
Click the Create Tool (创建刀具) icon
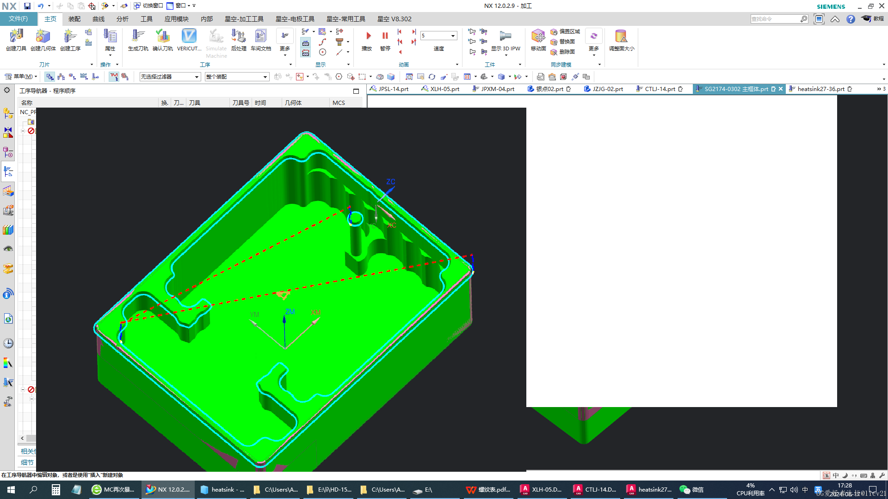pos(16,37)
